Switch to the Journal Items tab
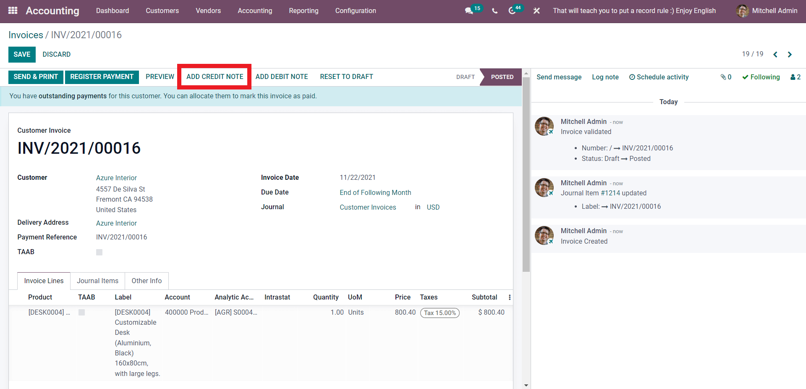This screenshot has height=389, width=806. [x=97, y=281]
